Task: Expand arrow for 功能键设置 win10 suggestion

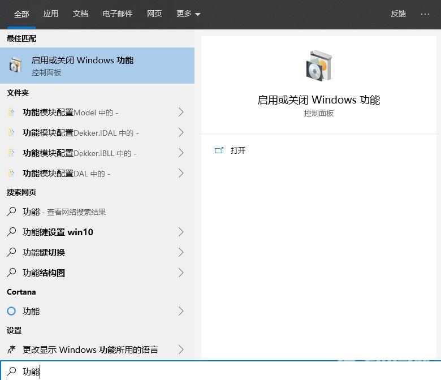Action: point(181,232)
